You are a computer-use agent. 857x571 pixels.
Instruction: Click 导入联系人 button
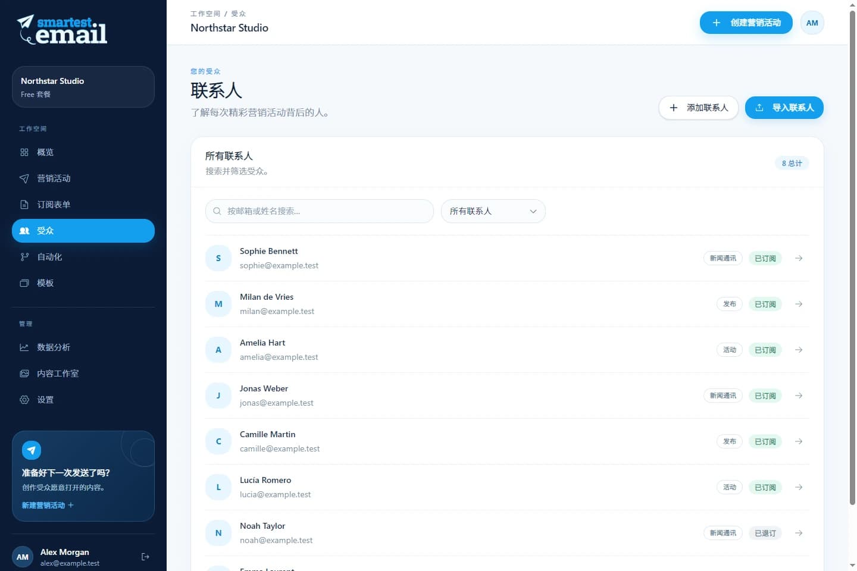pyautogui.click(x=784, y=108)
